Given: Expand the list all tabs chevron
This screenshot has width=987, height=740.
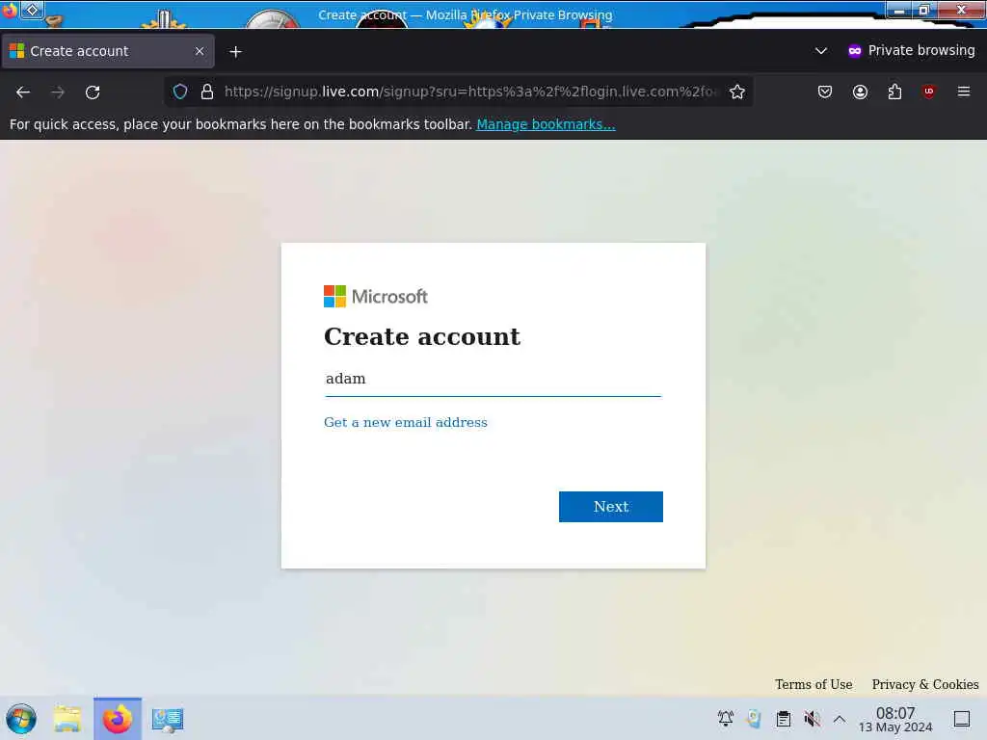Looking at the screenshot, I should [821, 51].
